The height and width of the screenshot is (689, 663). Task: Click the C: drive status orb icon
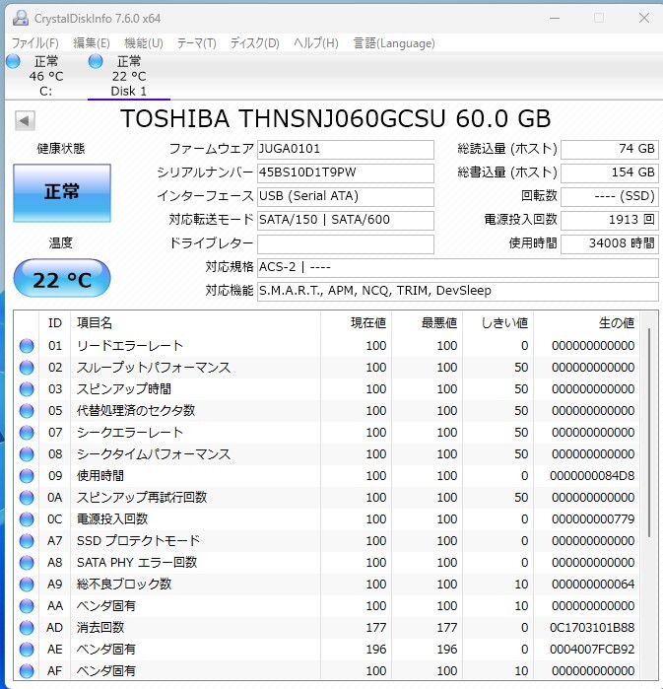[13, 62]
